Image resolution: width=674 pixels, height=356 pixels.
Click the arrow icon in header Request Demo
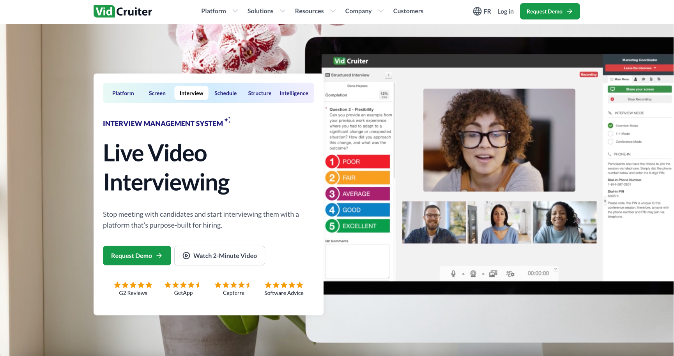click(570, 11)
